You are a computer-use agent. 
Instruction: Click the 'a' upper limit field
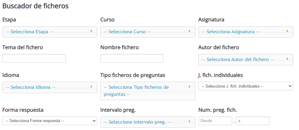pos(252,121)
